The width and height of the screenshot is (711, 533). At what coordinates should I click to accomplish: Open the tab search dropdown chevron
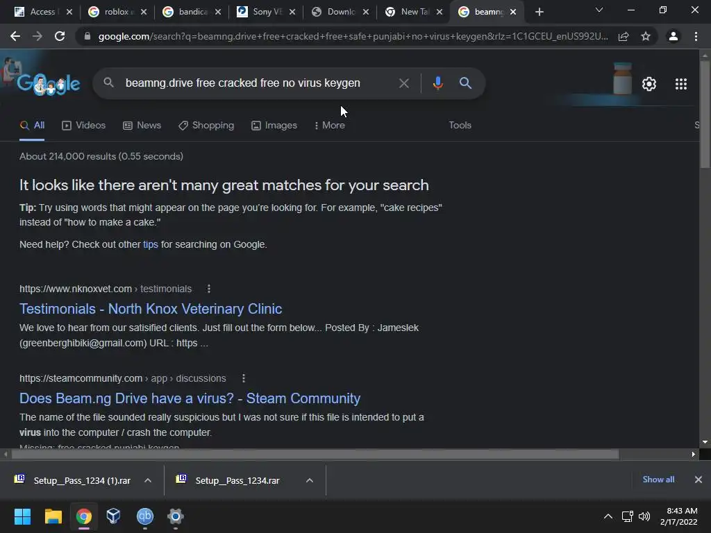599,10
